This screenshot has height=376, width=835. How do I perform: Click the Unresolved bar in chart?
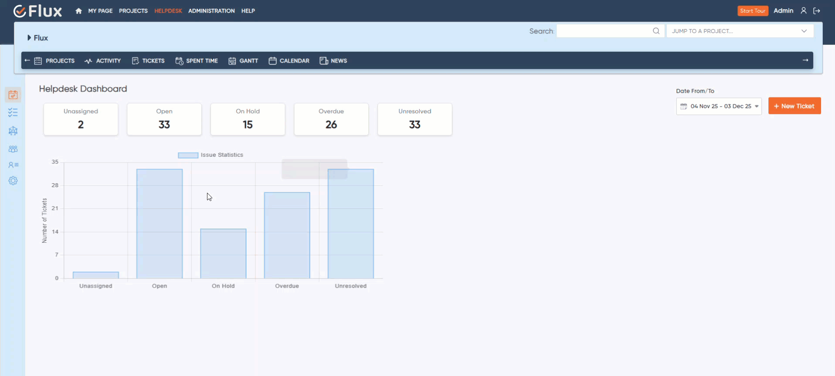pos(351,224)
